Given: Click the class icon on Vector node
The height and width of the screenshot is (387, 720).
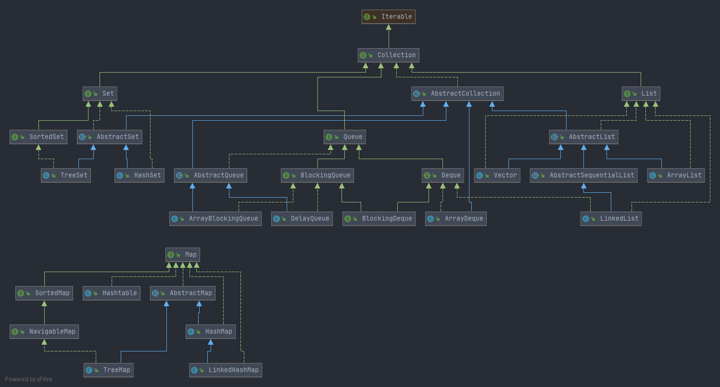Looking at the screenshot, I should pyautogui.click(x=480, y=175).
